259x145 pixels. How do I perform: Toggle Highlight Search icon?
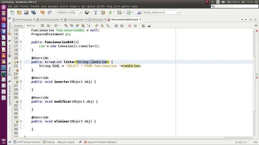tap(83, 26)
